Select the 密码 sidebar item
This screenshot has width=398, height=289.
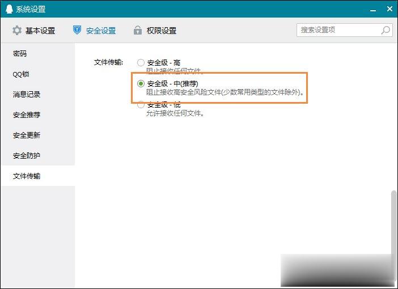37,53
